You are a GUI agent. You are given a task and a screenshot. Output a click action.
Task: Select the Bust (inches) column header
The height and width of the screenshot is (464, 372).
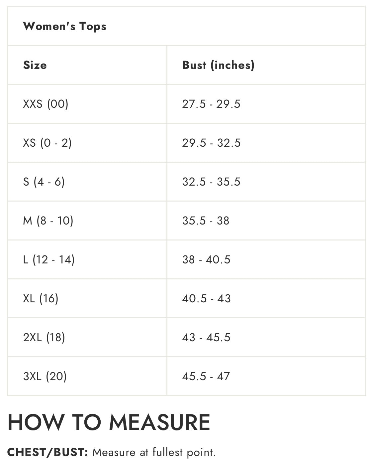(218, 65)
